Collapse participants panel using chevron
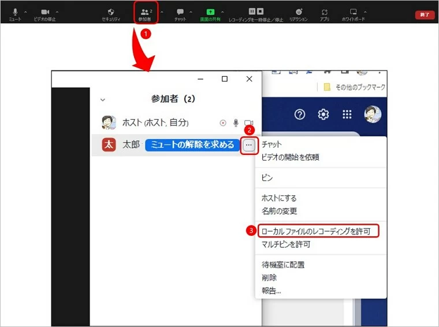The image size is (439, 327). point(103,100)
